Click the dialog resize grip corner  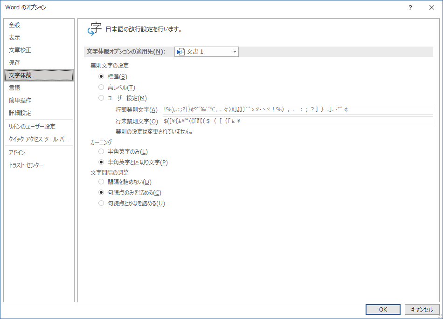(440, 316)
